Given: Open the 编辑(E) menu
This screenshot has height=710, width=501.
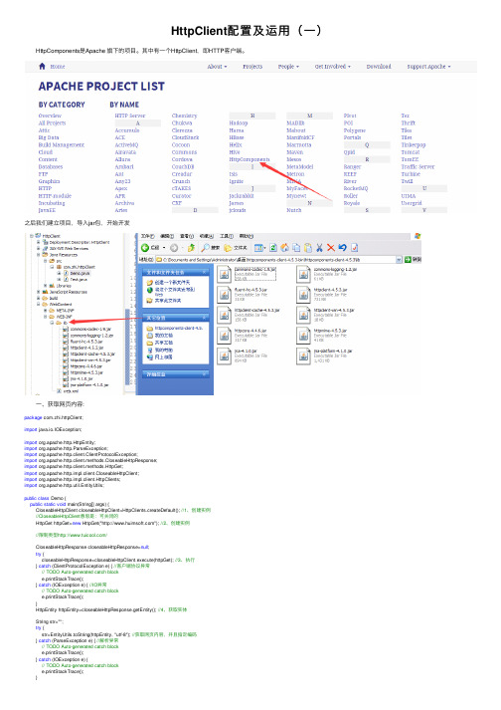Looking at the screenshot, I should pyautogui.click(x=167, y=236).
